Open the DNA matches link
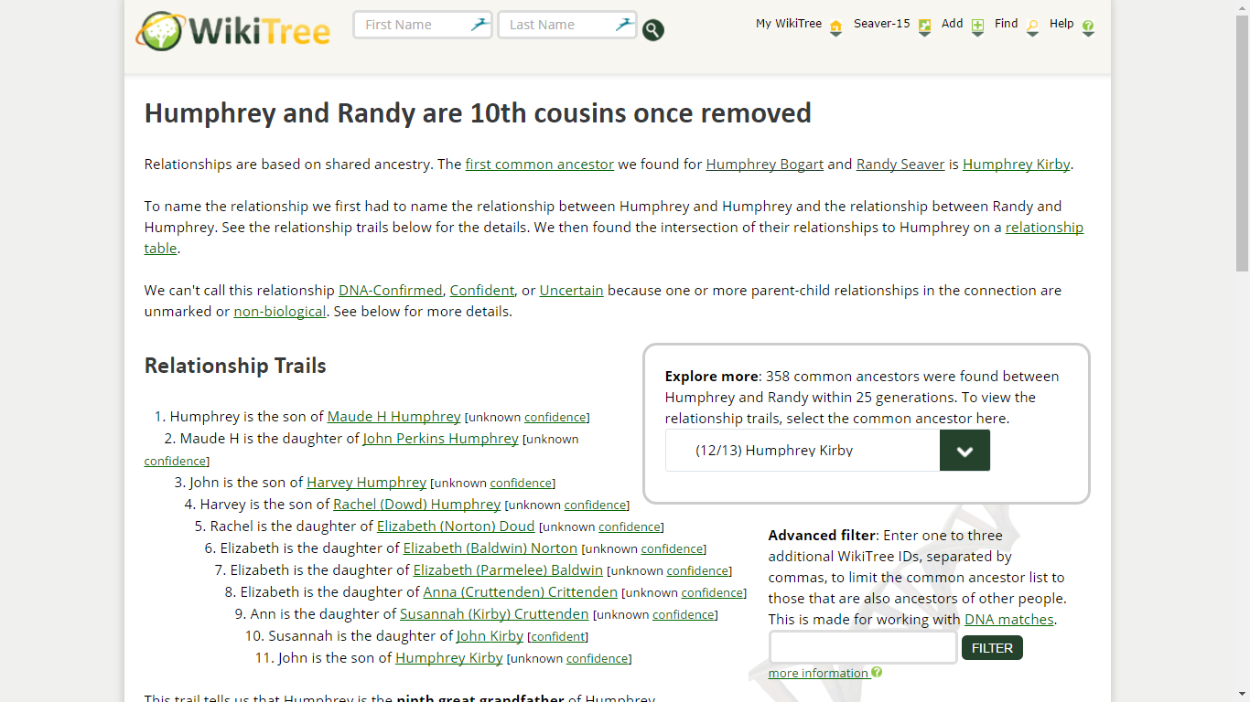 1009,620
